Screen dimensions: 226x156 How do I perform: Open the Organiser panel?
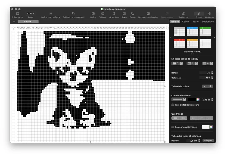point(210,14)
